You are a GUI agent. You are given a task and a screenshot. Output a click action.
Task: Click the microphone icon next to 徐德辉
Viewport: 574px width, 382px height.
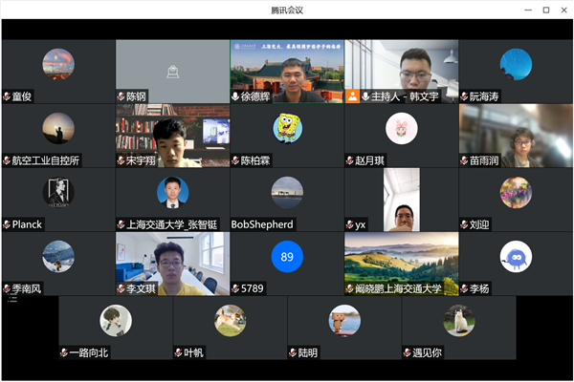point(236,96)
